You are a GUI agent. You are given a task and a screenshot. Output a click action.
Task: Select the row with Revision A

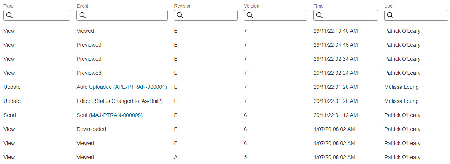click(x=225, y=157)
